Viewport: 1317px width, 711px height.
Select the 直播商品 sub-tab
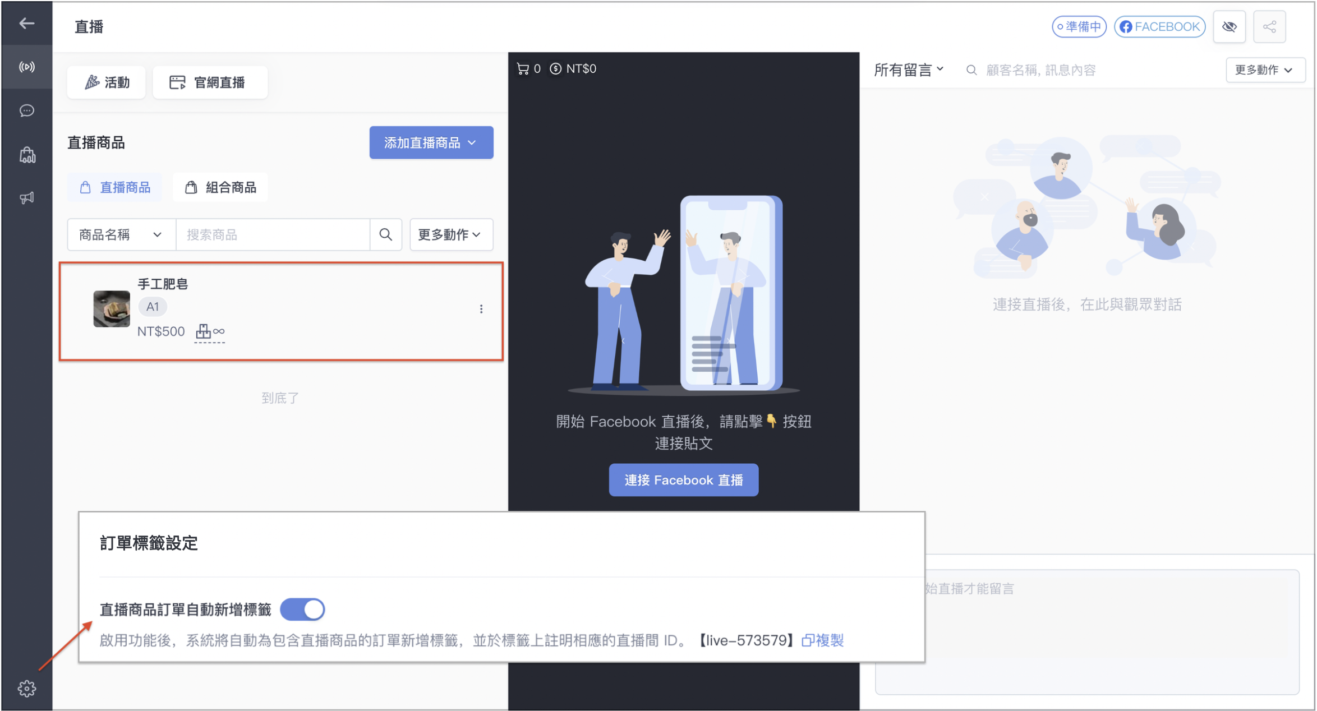pyautogui.click(x=115, y=187)
